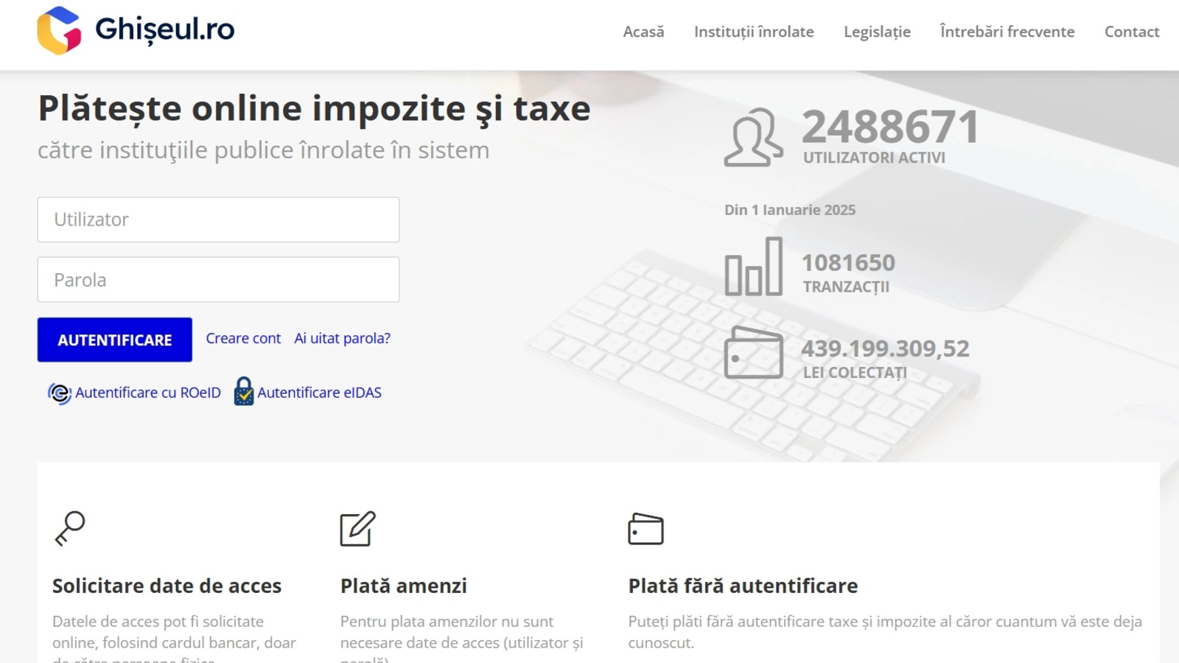Image resolution: width=1179 pixels, height=663 pixels.
Task: Click the key icon above Solicitare date de acces
Action: (71, 528)
